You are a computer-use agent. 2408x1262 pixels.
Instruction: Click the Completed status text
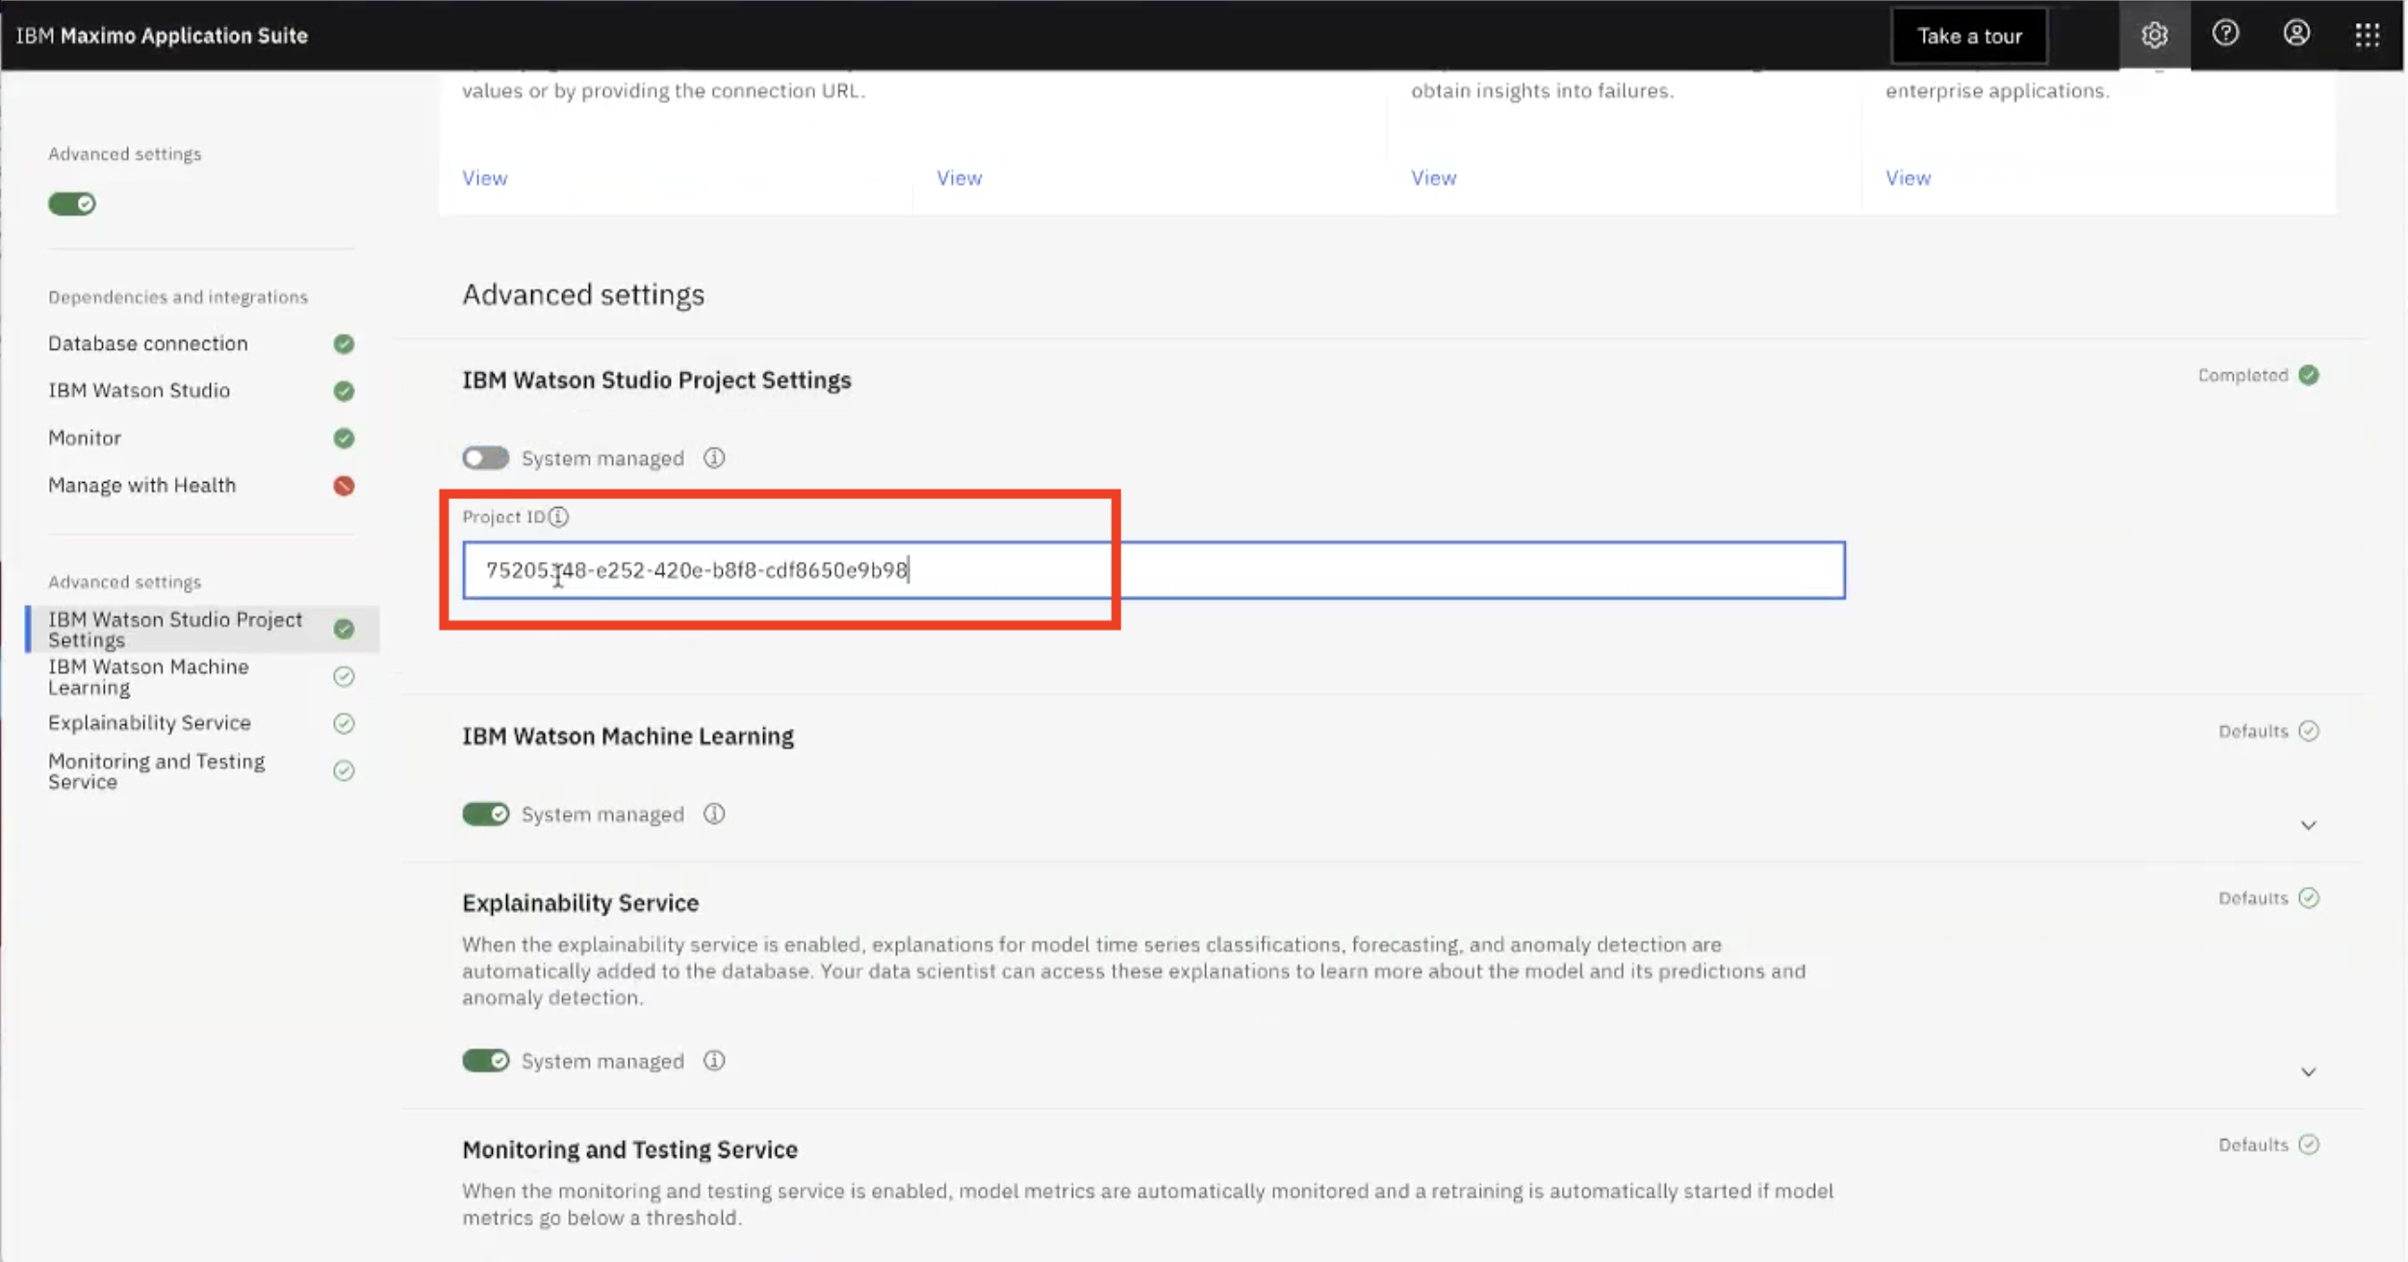pos(2242,375)
